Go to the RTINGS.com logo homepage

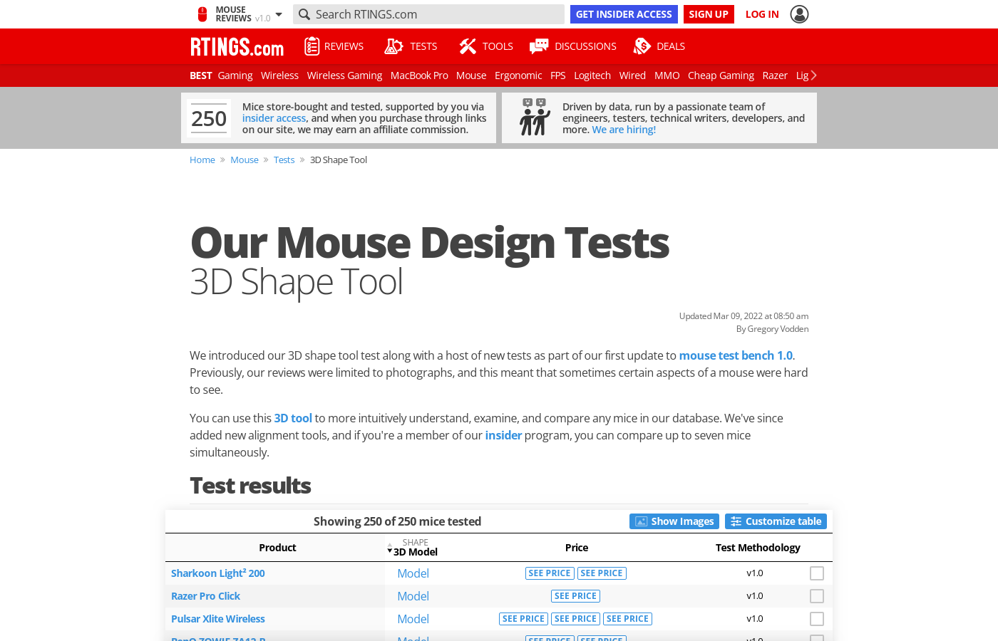(237, 47)
